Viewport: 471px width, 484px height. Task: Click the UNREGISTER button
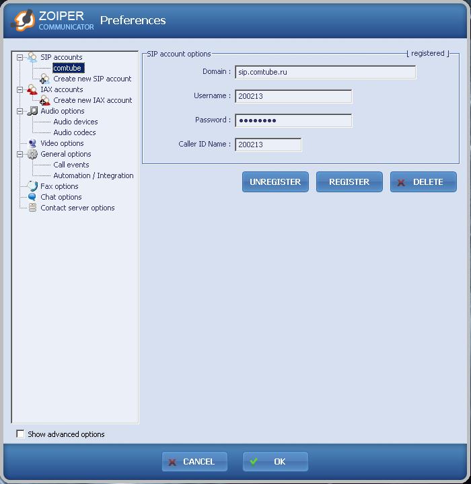(275, 182)
